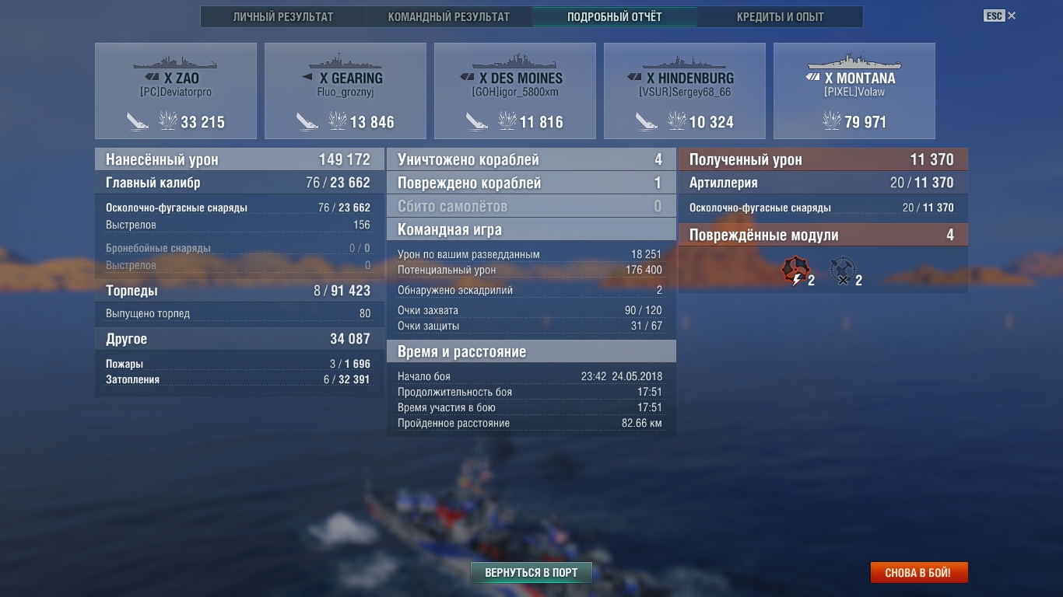
Task: Open the Кредиты и опыт tab
Action: click(781, 16)
